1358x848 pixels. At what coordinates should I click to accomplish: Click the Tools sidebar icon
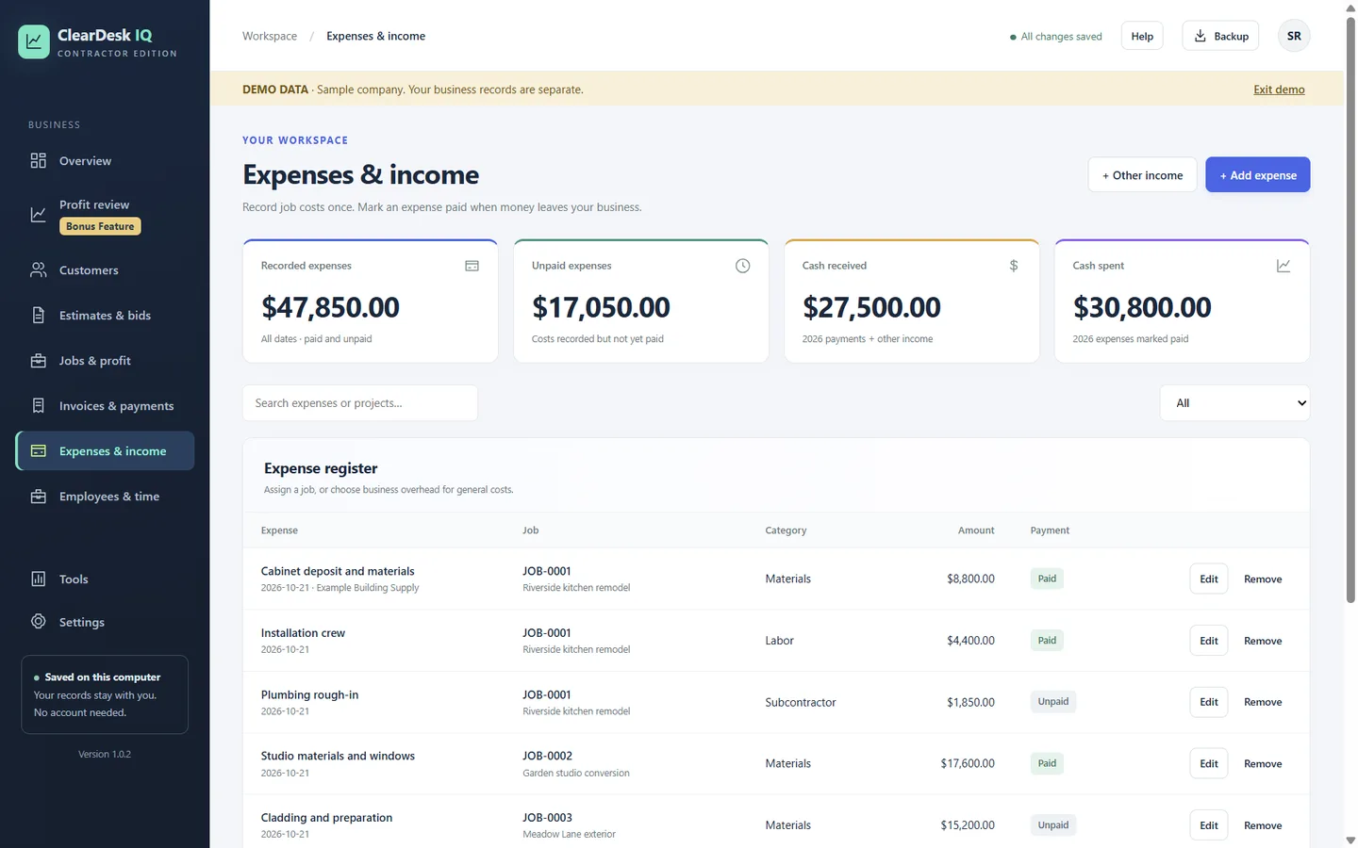[x=38, y=579]
